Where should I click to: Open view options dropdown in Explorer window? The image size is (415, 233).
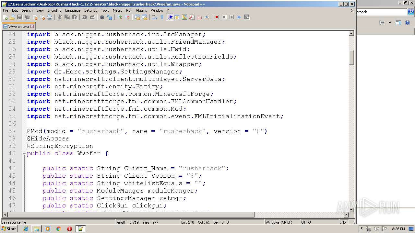tap(390, 23)
